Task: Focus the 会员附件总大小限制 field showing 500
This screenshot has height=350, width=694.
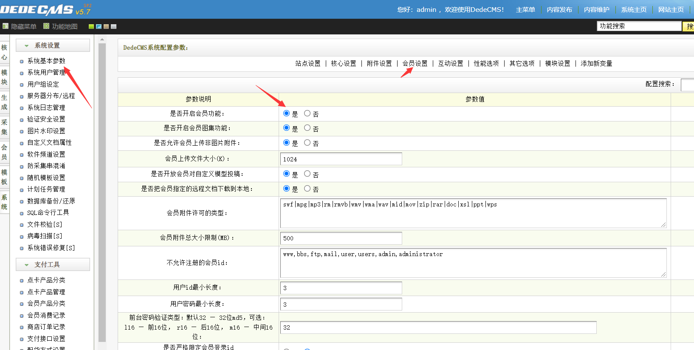Action: pyautogui.click(x=341, y=238)
